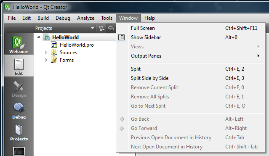Select the Forms tree item label
269x156 pixels.
pyautogui.click(x=67, y=60)
